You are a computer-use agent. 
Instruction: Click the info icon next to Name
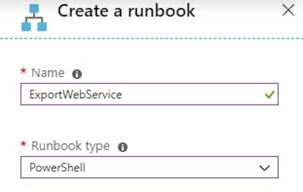click(77, 74)
